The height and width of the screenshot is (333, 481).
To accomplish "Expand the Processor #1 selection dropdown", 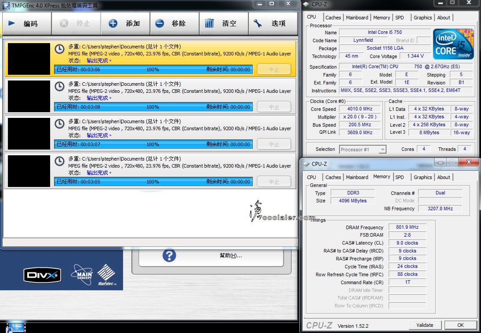I will pos(382,150).
